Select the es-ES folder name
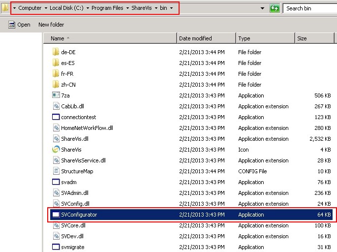This screenshot has height=252, width=337. pyautogui.click(x=68, y=63)
